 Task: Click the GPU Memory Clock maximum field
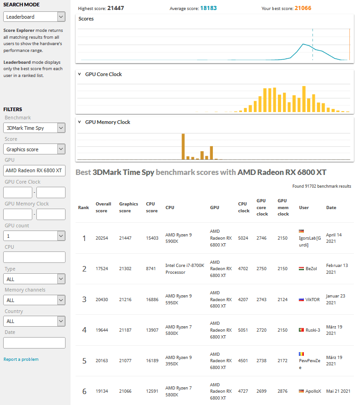tap(51, 215)
